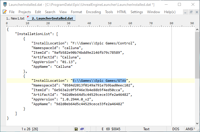
Task: Click the cursor position 1 x 26 status
Action: [x=30, y=129]
